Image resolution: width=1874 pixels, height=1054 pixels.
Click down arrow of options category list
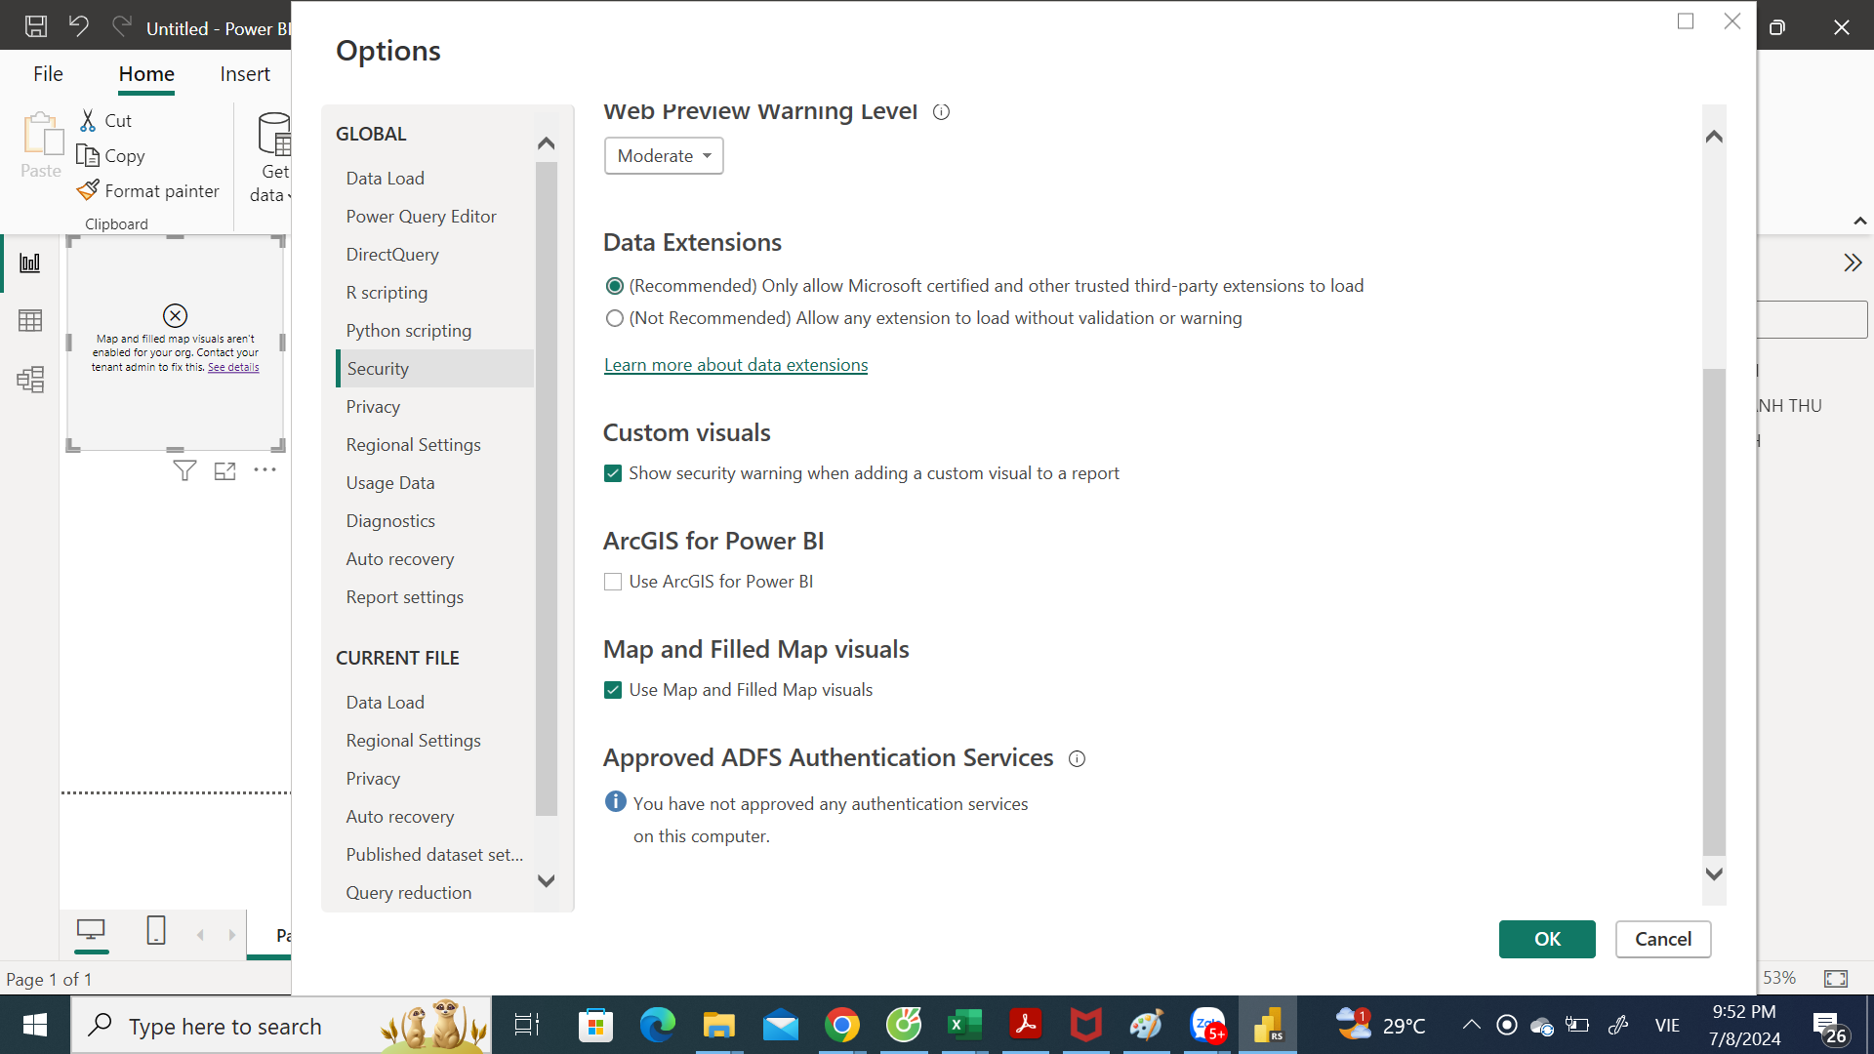(547, 880)
